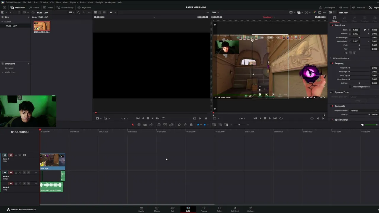This screenshot has height=213, width=379.
Task: Open the source viewer Fit zoom dropdown
Action: [x=113, y=12]
